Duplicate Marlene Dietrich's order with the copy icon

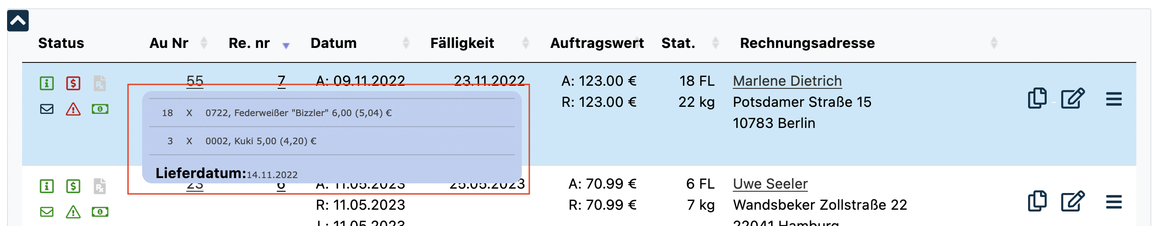pyautogui.click(x=1037, y=98)
